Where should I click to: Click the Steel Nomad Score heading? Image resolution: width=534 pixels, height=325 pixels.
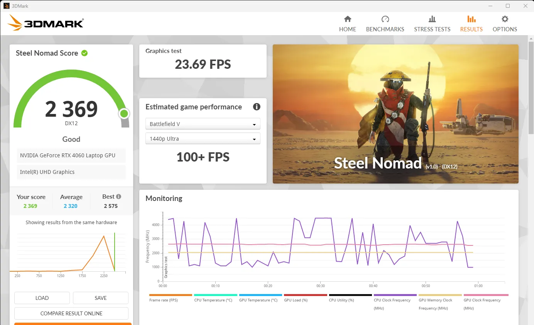(47, 53)
